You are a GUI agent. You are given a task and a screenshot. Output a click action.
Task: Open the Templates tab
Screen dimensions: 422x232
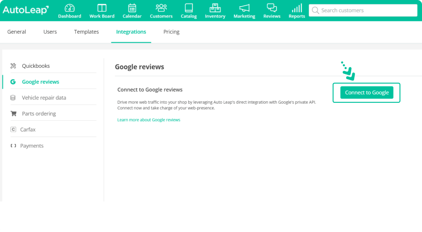86,32
